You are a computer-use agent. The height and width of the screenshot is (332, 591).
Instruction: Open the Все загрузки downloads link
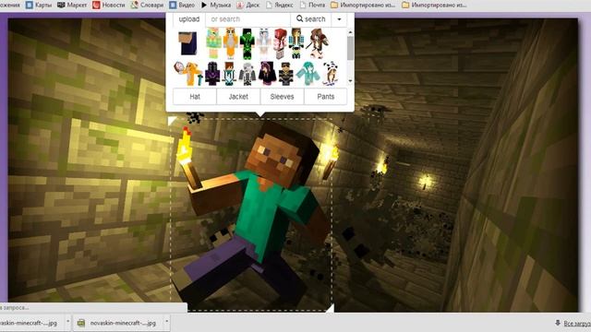(x=573, y=323)
